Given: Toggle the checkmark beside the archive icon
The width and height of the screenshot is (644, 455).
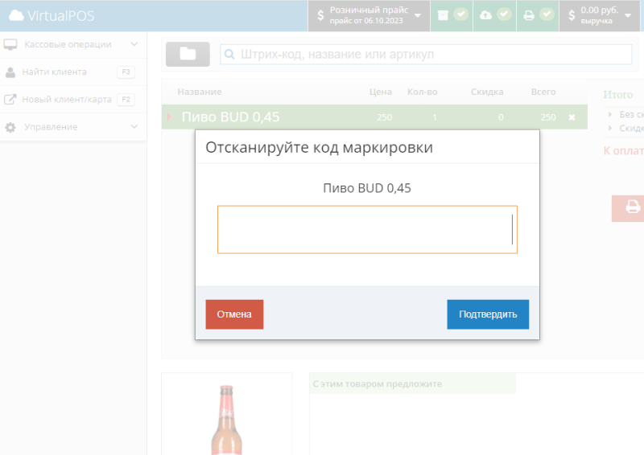Looking at the screenshot, I should [461, 14].
